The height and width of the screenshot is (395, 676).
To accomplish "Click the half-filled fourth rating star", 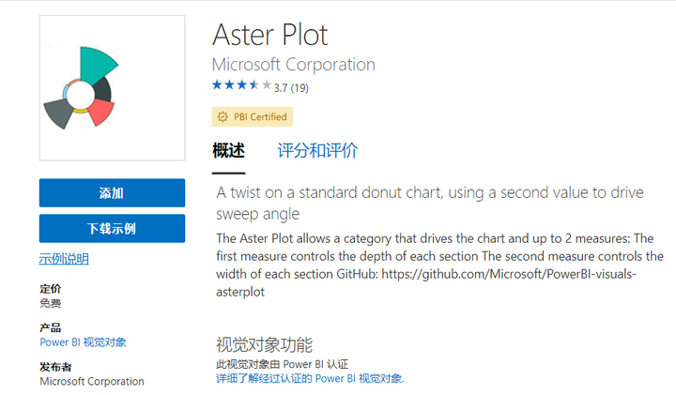I will point(254,84).
